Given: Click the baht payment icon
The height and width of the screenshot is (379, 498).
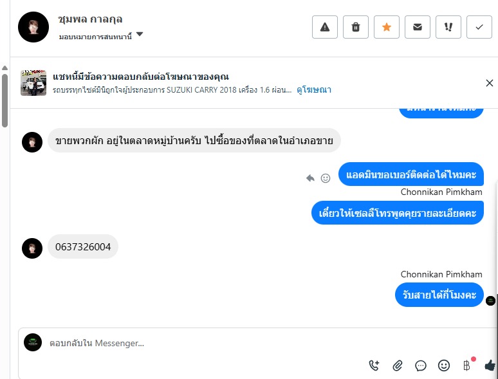Looking at the screenshot, I should (467, 365).
